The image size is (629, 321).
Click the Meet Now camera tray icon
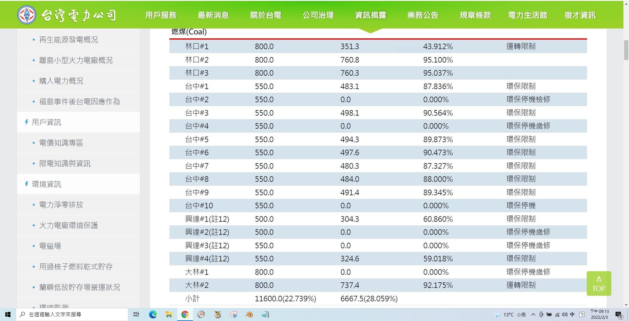click(x=541, y=314)
